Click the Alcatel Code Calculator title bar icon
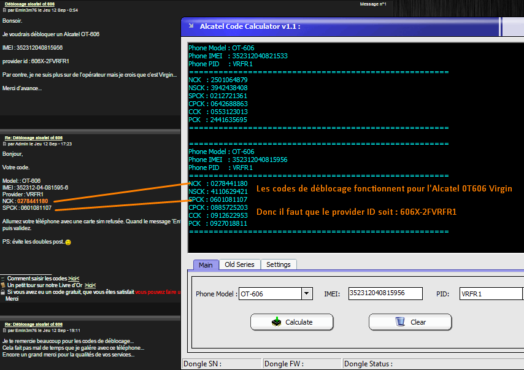This screenshot has height=370, width=524. point(191,26)
